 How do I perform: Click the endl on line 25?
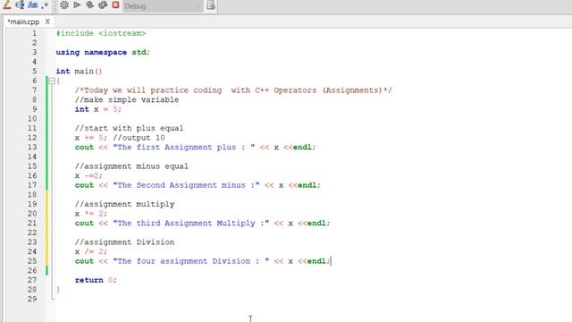pyautogui.click(x=316, y=261)
